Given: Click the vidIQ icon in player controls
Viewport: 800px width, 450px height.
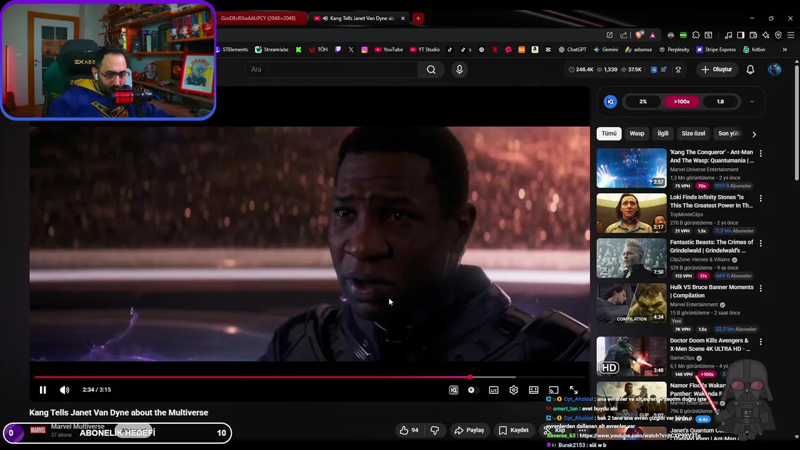Looking at the screenshot, I should [454, 390].
